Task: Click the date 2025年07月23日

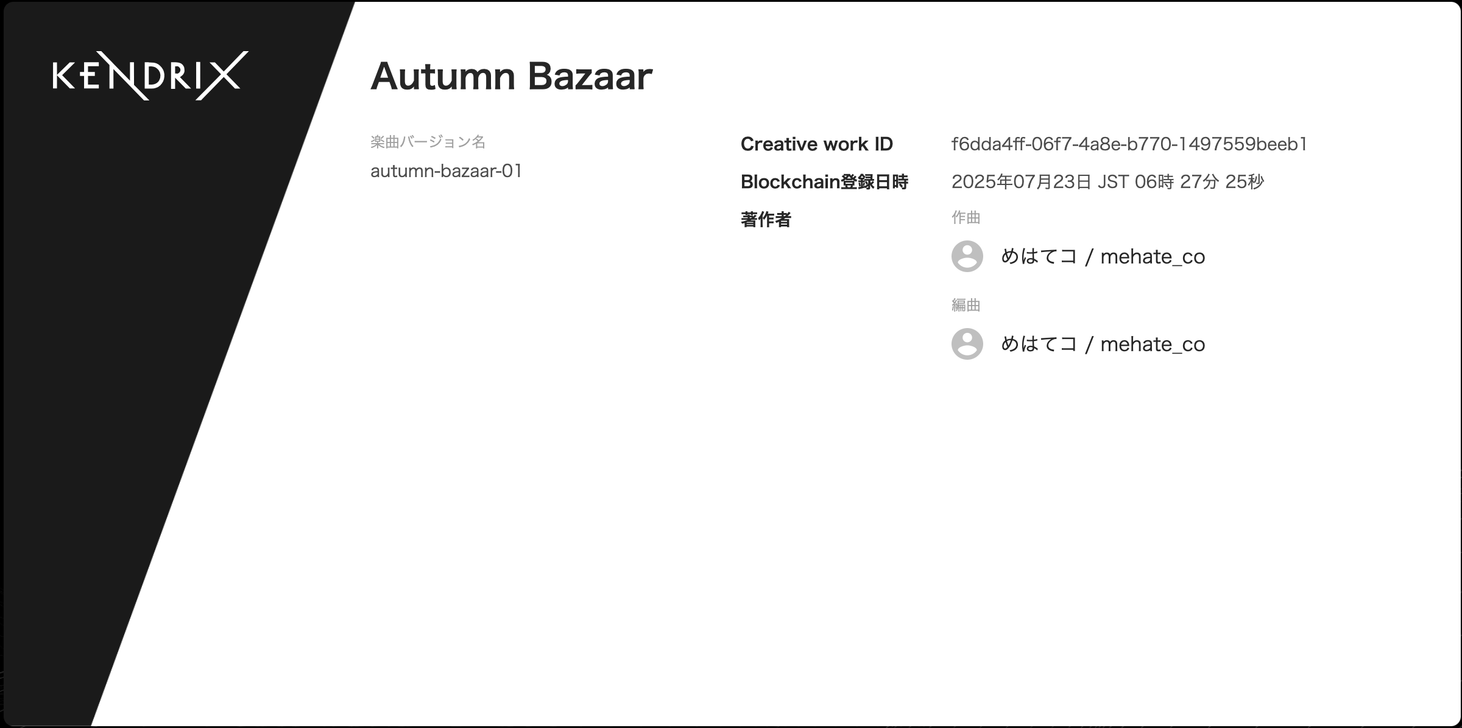Action: (x=1022, y=182)
